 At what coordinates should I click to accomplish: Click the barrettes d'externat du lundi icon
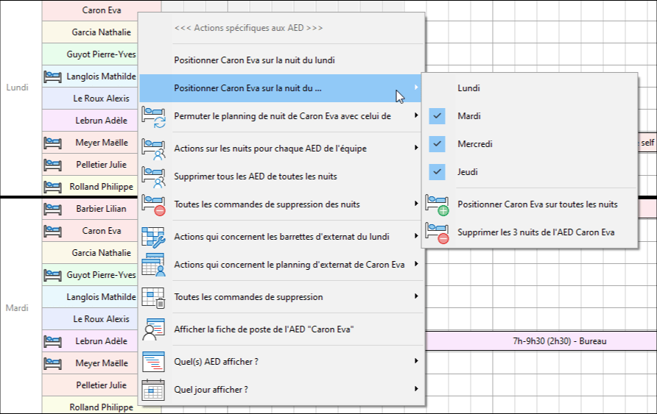pyautogui.click(x=153, y=237)
